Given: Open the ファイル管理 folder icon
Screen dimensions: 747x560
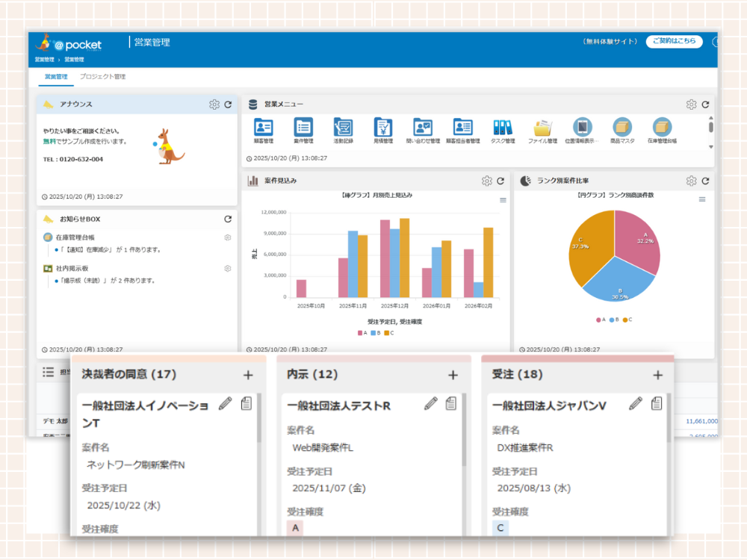Looking at the screenshot, I should pos(542,127).
